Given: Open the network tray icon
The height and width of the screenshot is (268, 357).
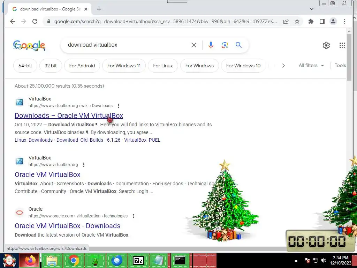Looking at the screenshot, I should (x=315, y=260).
